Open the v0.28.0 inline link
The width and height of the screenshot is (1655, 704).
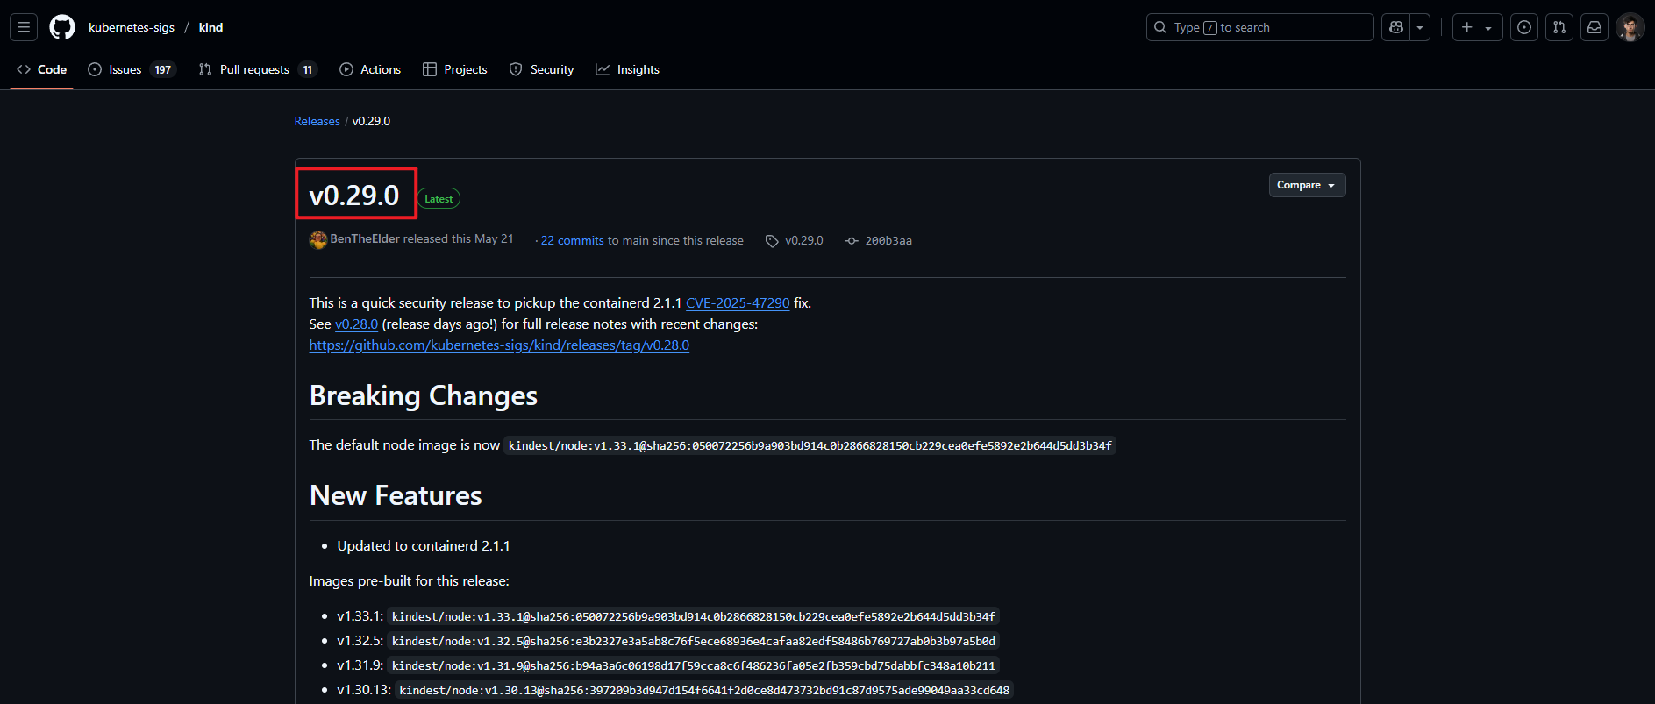pyautogui.click(x=356, y=324)
